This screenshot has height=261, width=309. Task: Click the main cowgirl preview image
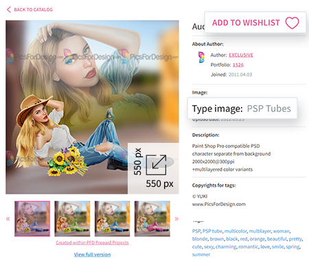[x=92, y=107]
